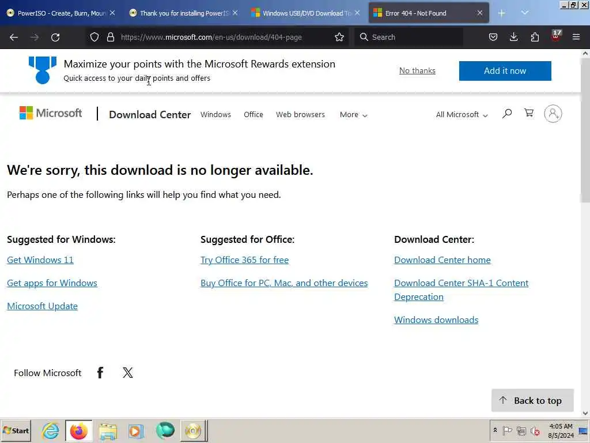The height and width of the screenshot is (443, 590).
Task: Go back using the browser back arrow
Action: coord(14,37)
